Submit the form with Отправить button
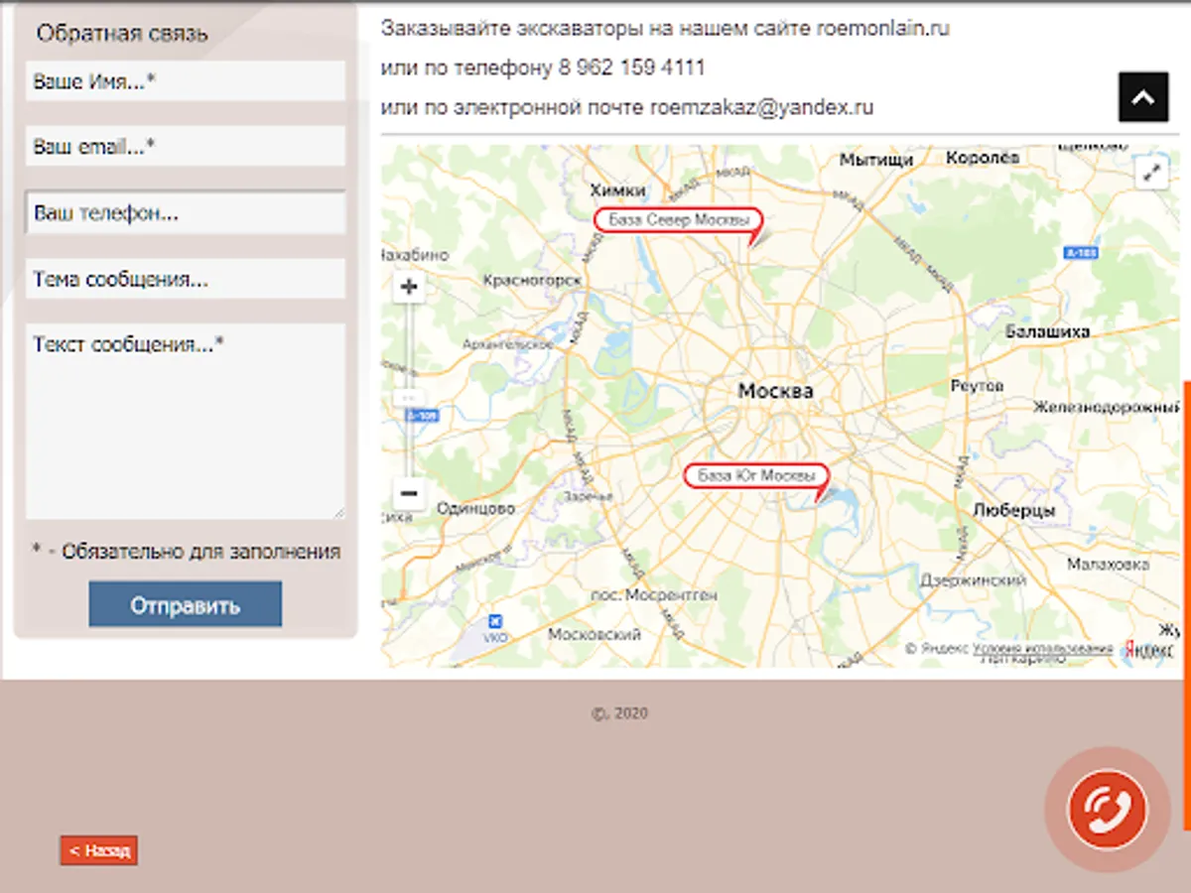Viewport: 1191px width, 893px height. tap(186, 605)
